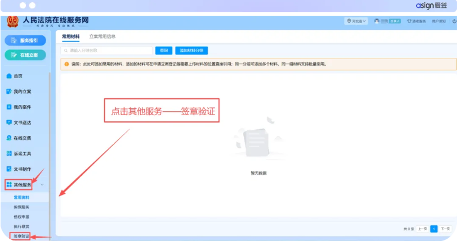The height and width of the screenshot is (241, 459).
Task: Open 我的立案 via its sidebar icon
Action: click(x=9, y=92)
